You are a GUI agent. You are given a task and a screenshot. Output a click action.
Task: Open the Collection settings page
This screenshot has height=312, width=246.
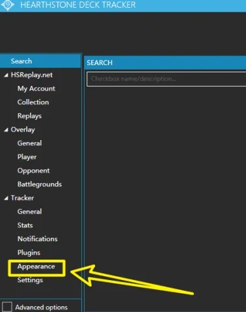[33, 102]
